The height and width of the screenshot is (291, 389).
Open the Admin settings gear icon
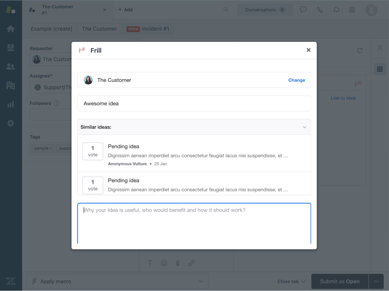point(11,123)
